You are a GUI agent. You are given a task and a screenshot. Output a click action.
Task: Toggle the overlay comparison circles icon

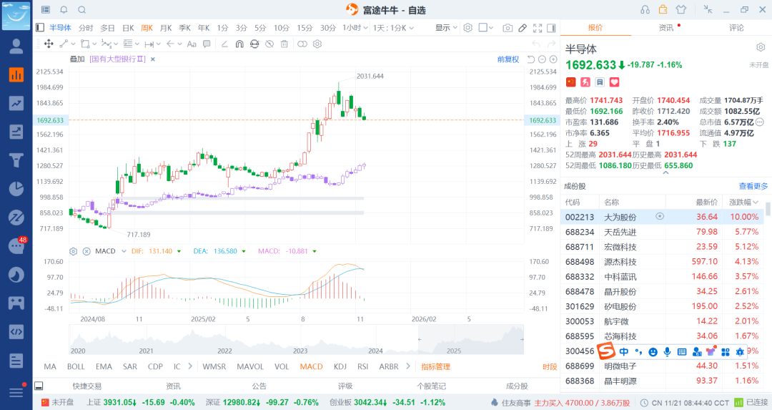pyautogui.click(x=302, y=44)
